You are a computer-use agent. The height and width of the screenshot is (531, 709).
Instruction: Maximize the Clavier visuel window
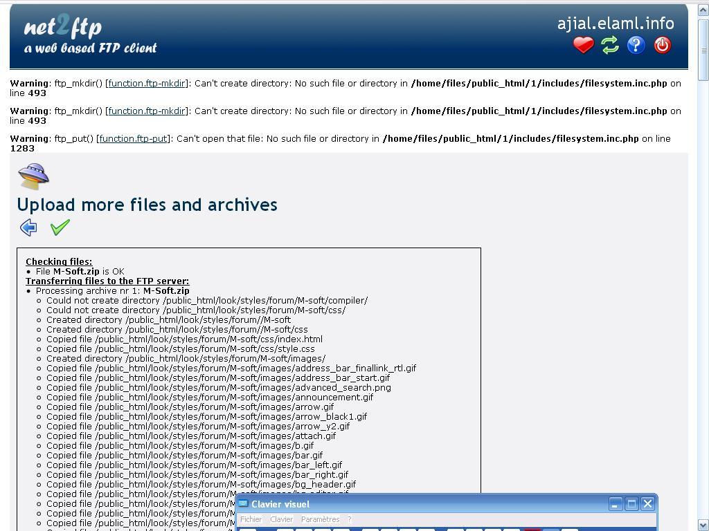[631, 504]
